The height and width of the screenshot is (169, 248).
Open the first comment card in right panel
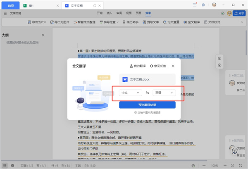point(235,83)
